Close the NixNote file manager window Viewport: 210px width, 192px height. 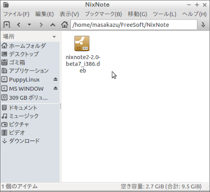205,5
